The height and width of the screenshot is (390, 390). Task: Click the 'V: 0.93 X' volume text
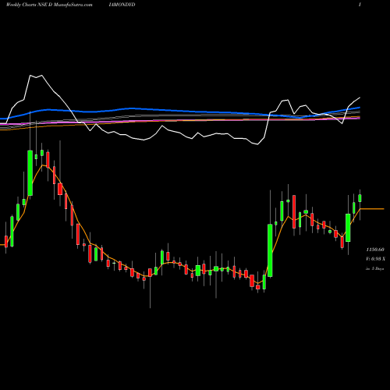pyautogui.click(x=375, y=259)
